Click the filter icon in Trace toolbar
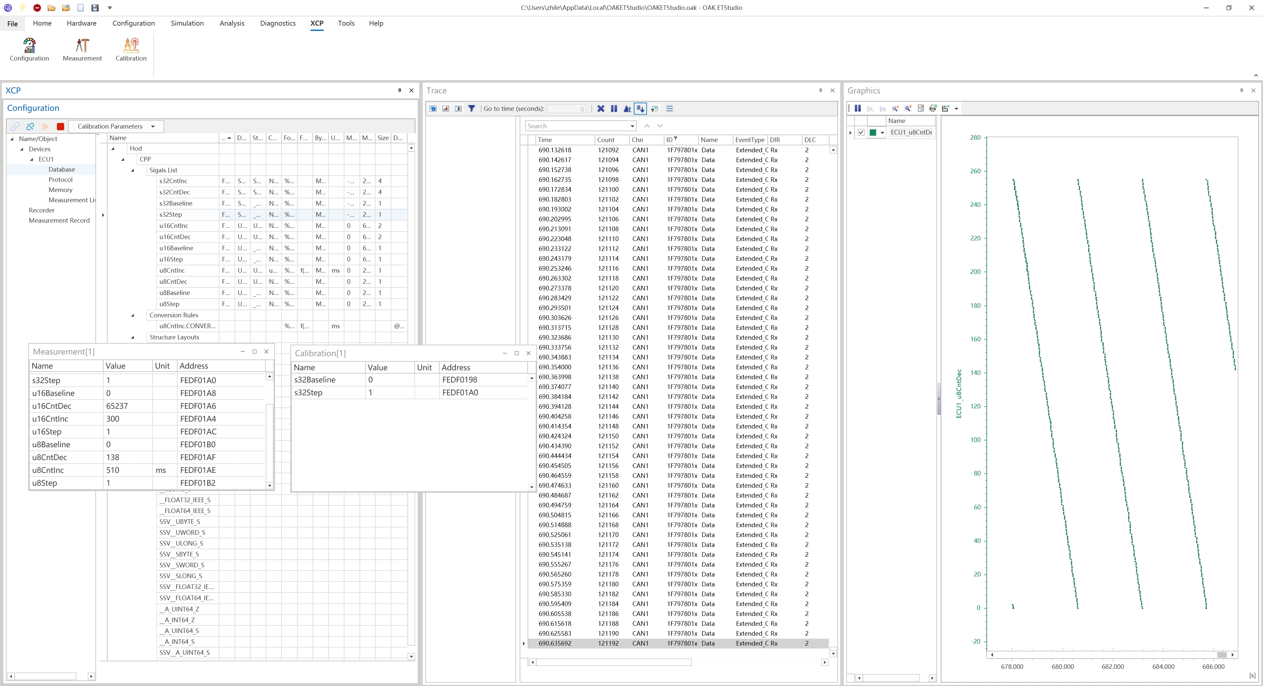The width and height of the screenshot is (1263, 686). pyautogui.click(x=472, y=109)
